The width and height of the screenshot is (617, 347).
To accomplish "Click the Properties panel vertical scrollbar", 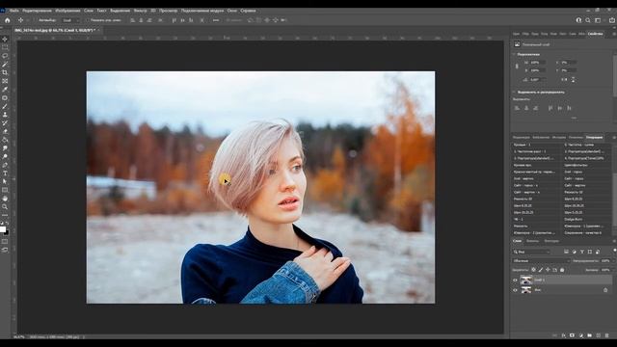I will [x=615, y=75].
